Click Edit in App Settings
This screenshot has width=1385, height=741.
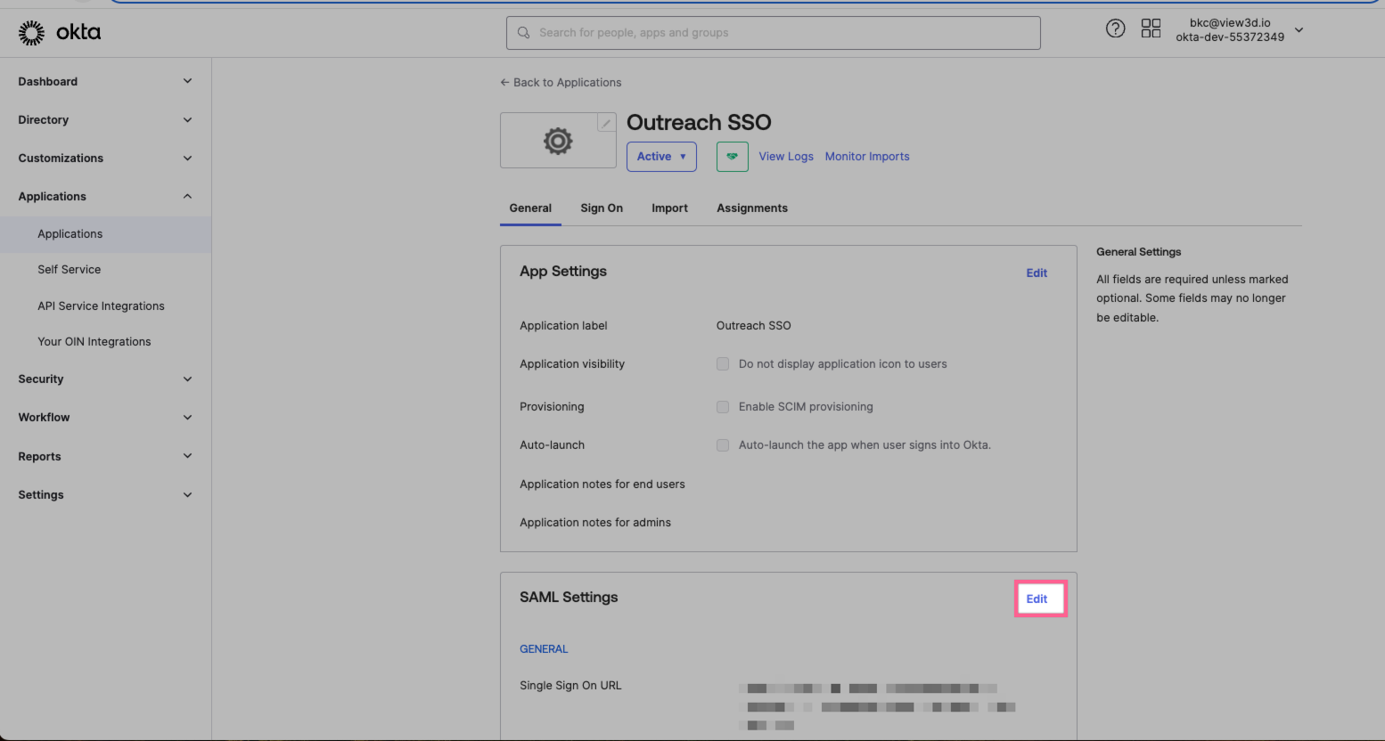[1037, 273]
